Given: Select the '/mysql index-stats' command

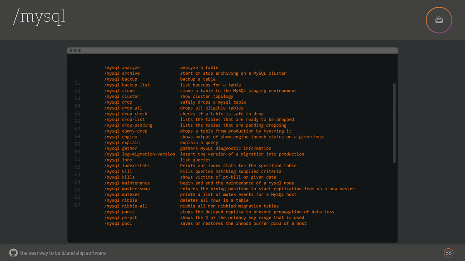Looking at the screenshot, I should tap(127, 165).
